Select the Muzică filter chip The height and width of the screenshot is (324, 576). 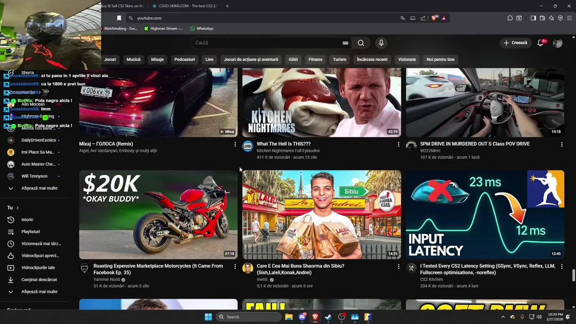[134, 59]
